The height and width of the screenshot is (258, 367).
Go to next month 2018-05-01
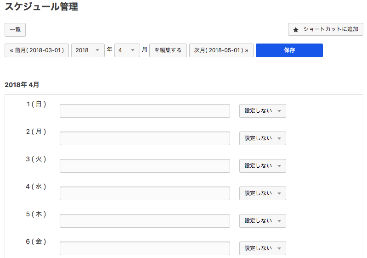pyautogui.click(x=221, y=50)
